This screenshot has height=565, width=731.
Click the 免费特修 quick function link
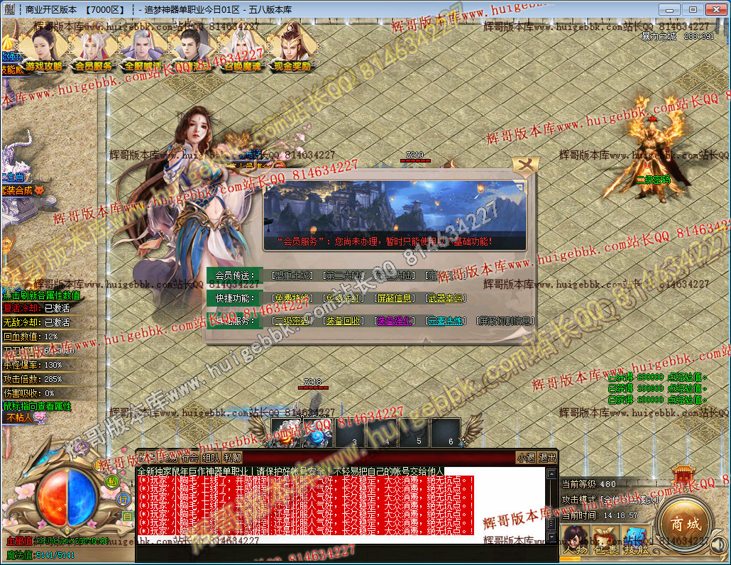292,298
